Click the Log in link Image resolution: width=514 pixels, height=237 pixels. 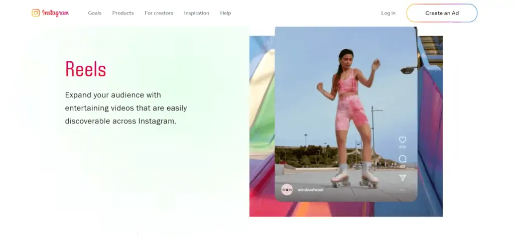coord(388,13)
